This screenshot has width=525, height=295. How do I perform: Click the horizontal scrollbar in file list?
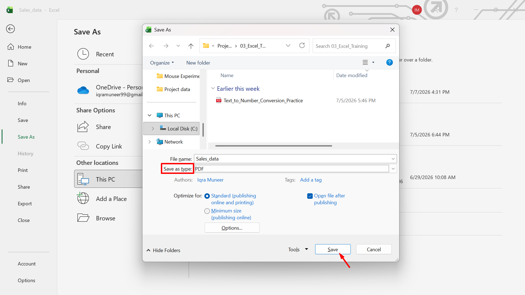coord(274,146)
